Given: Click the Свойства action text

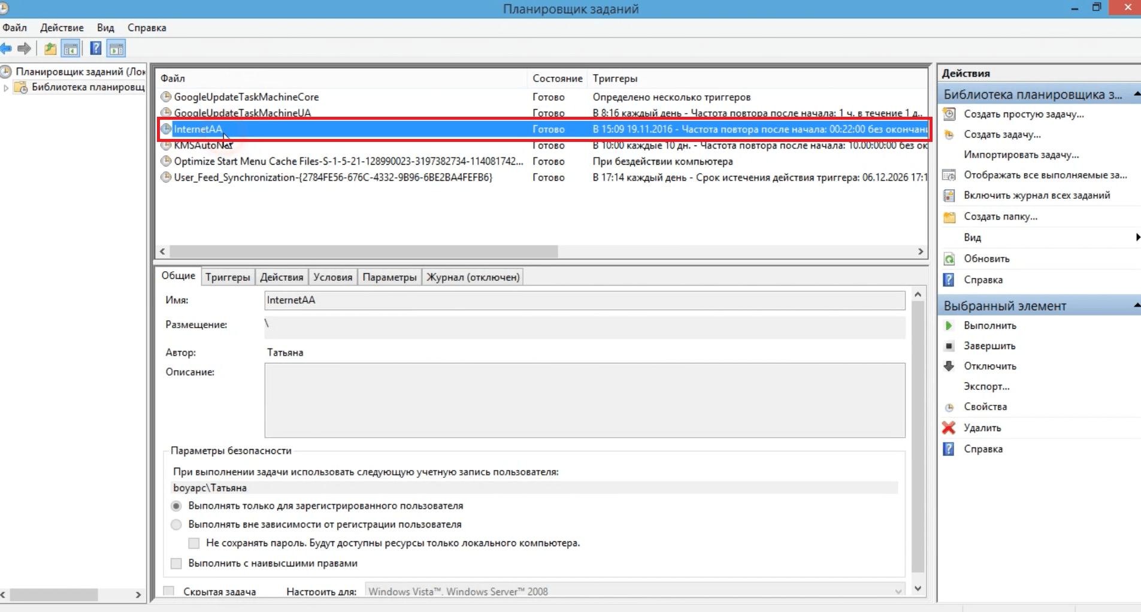Looking at the screenshot, I should pos(985,407).
